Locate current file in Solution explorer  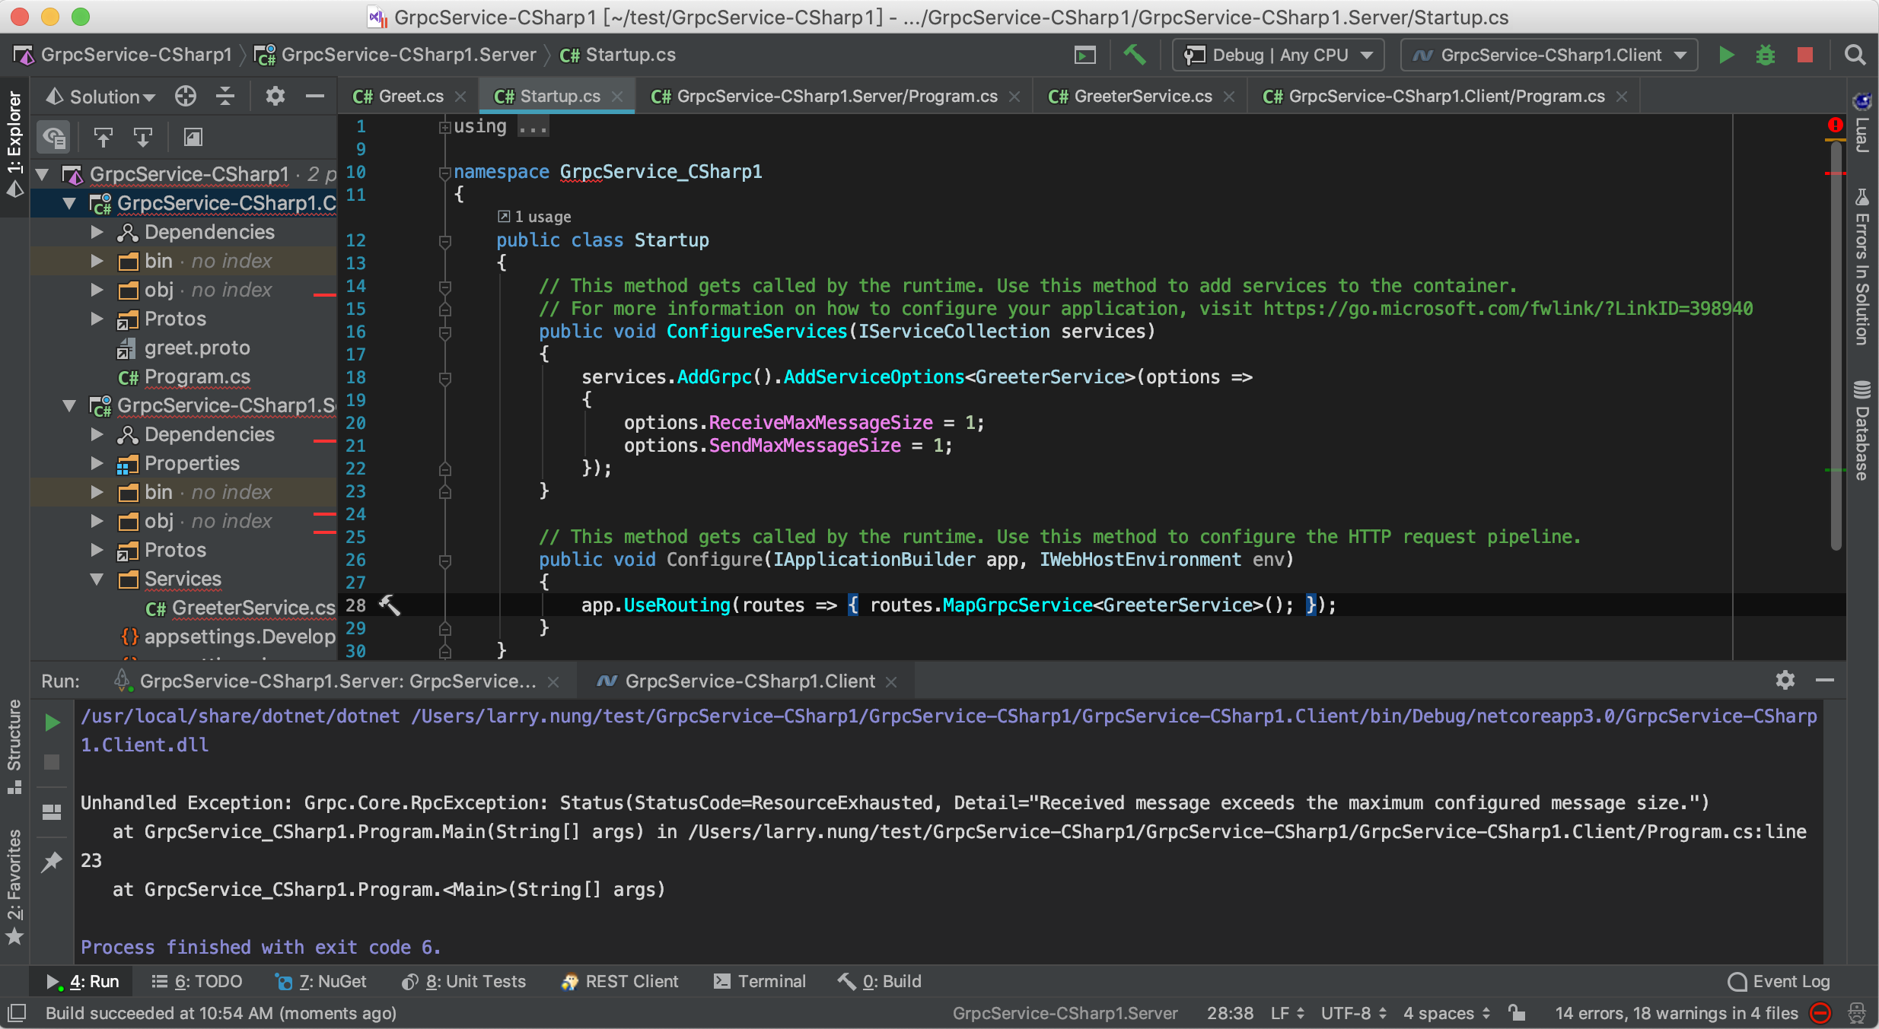(x=186, y=97)
